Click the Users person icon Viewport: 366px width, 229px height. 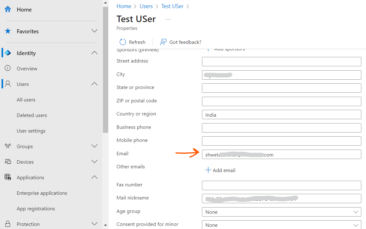coord(8,84)
